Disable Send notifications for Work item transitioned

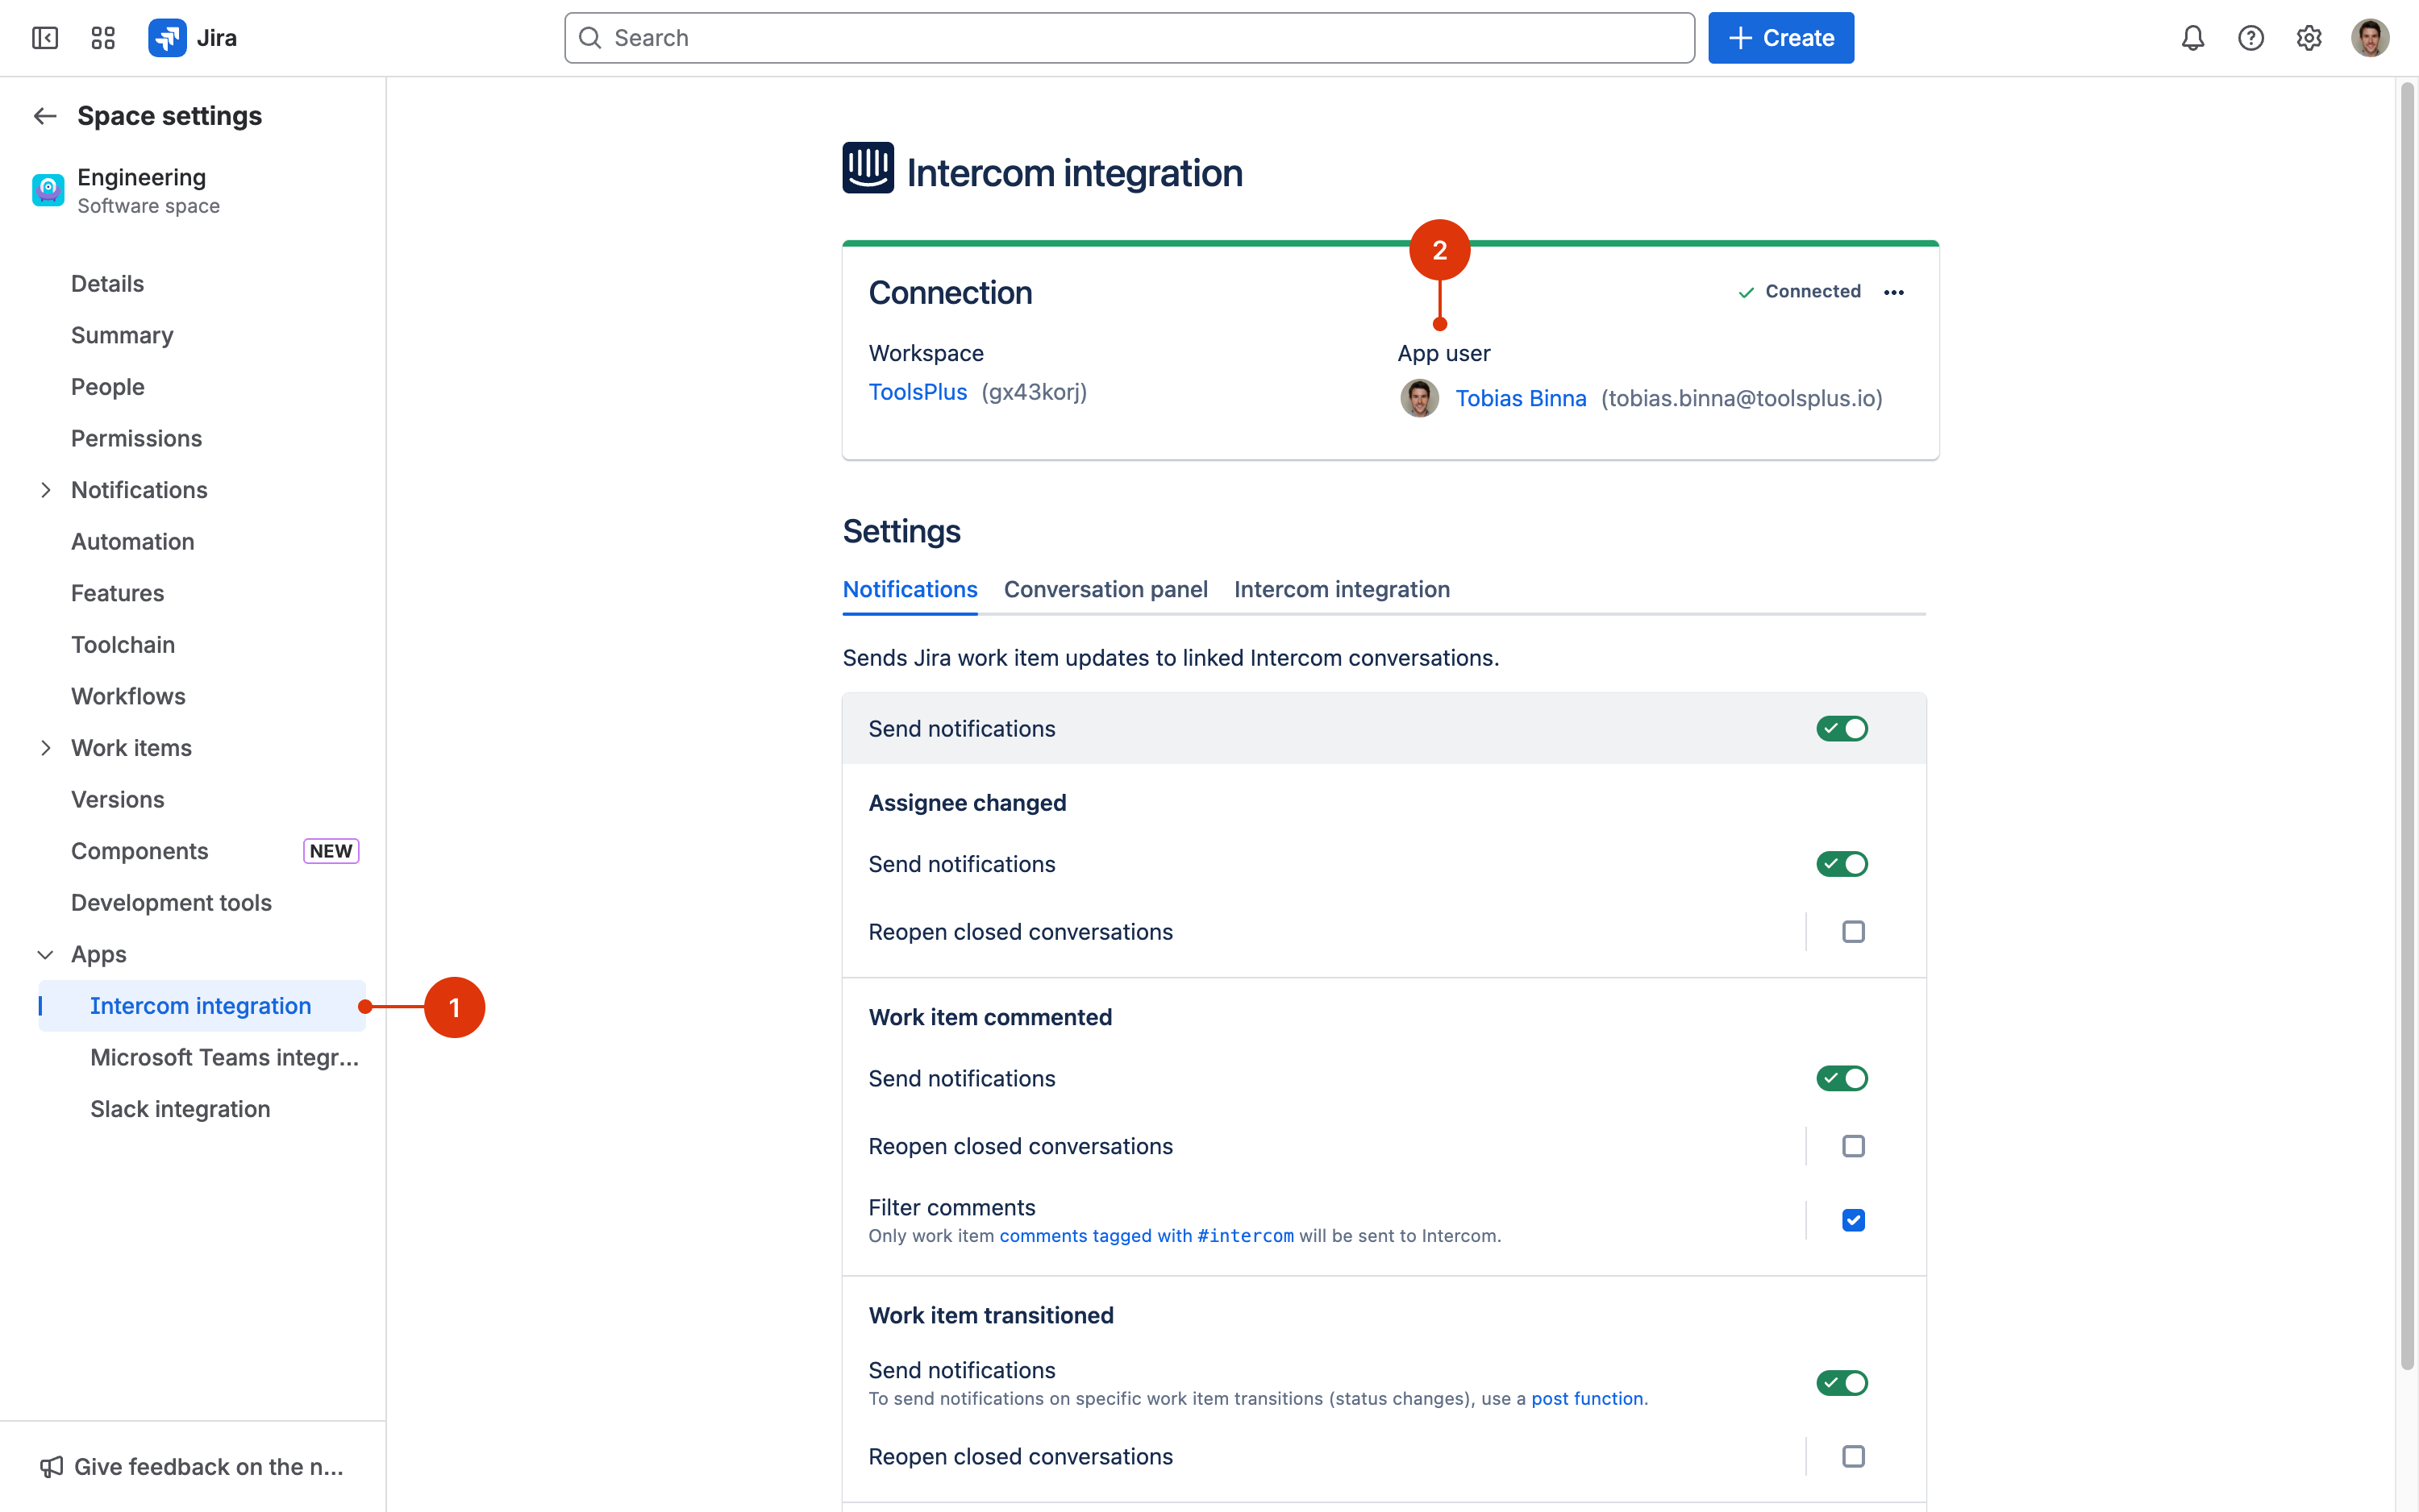[1841, 1383]
